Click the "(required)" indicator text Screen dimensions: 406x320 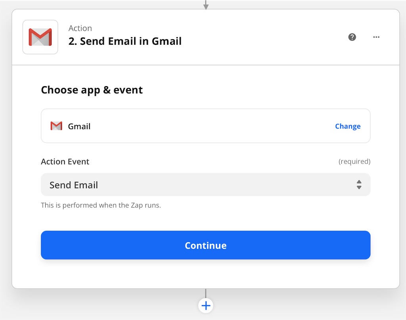tap(354, 162)
